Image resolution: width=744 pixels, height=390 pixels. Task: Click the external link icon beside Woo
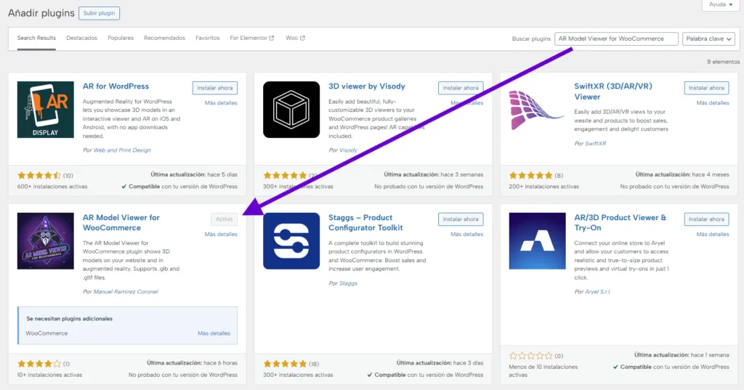pos(303,38)
